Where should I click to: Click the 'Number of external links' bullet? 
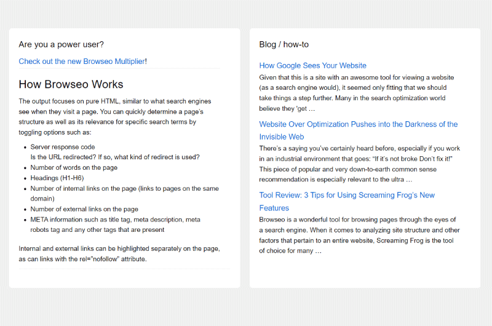point(84,209)
